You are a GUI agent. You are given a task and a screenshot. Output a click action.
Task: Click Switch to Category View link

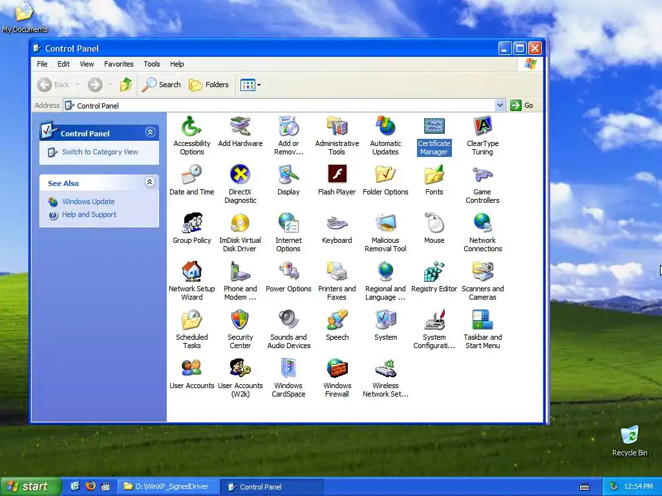tap(100, 152)
